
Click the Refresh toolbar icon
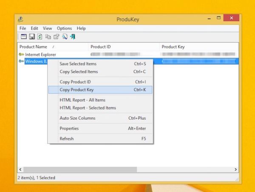(40, 37)
